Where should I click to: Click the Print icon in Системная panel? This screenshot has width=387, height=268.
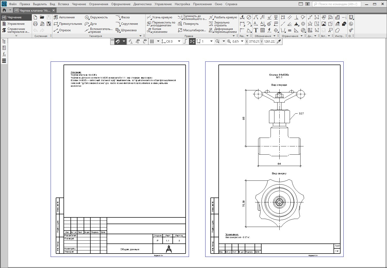[x=35, y=24]
